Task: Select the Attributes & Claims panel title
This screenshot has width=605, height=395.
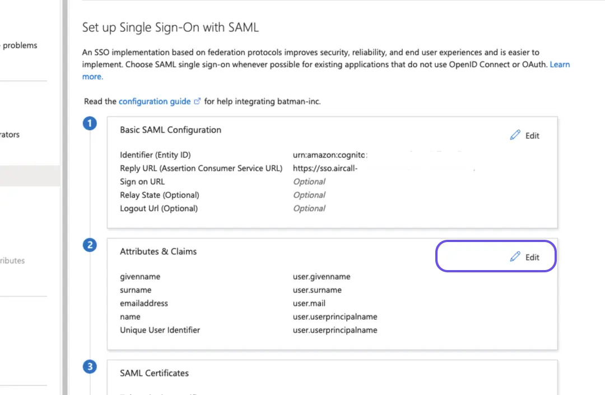Action: click(x=158, y=252)
